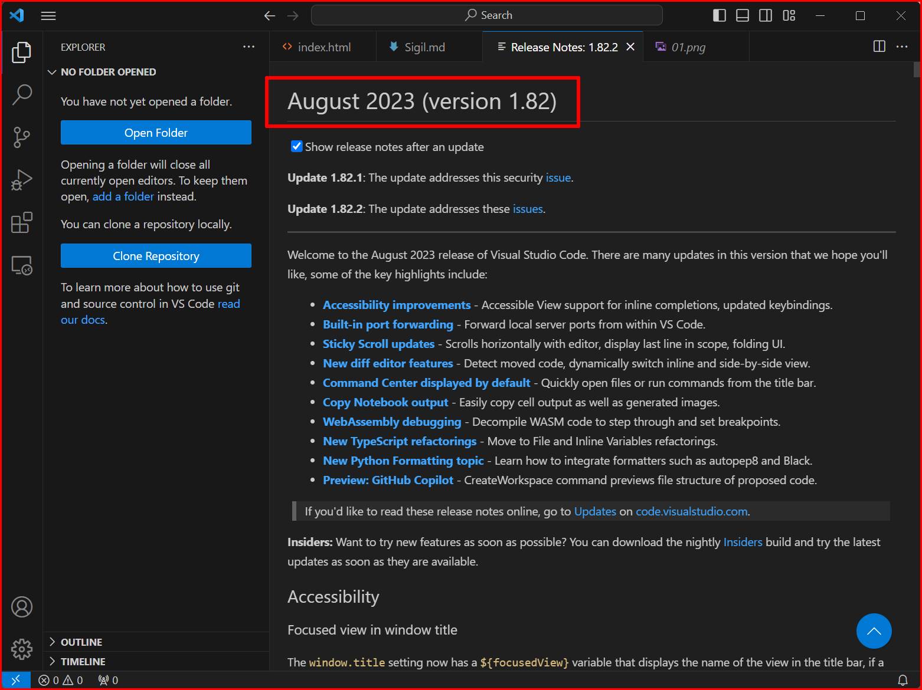922x690 pixels.
Task: Open the hamburger application menu
Action: pyautogui.click(x=48, y=16)
